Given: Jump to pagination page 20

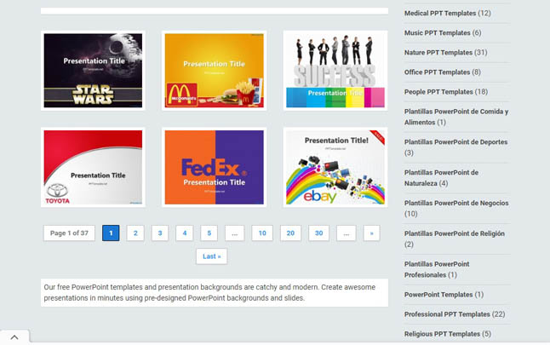Looking at the screenshot, I should click(290, 233).
